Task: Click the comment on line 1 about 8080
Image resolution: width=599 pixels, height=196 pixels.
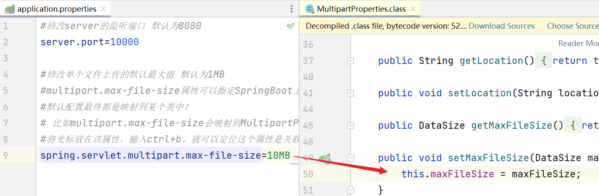Action: pos(121,26)
